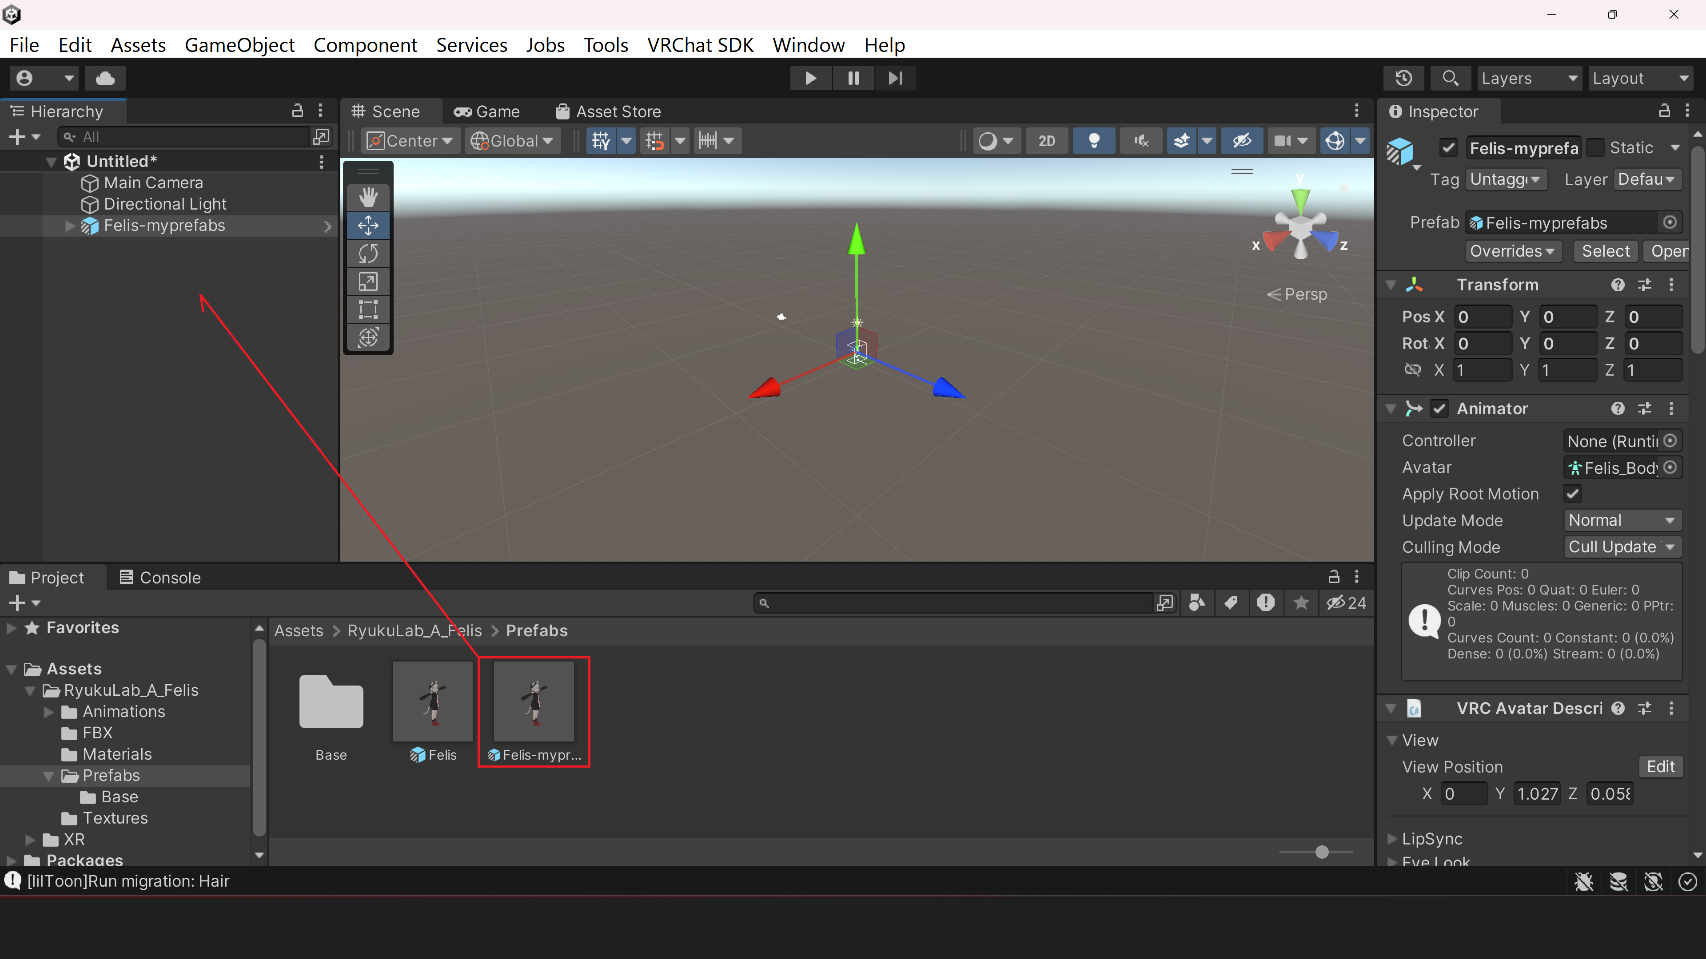Select Materials folder in Project tree

click(116, 754)
